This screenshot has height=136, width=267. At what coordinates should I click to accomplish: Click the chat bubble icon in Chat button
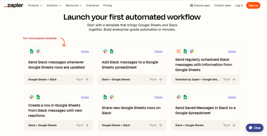coord(251,128)
